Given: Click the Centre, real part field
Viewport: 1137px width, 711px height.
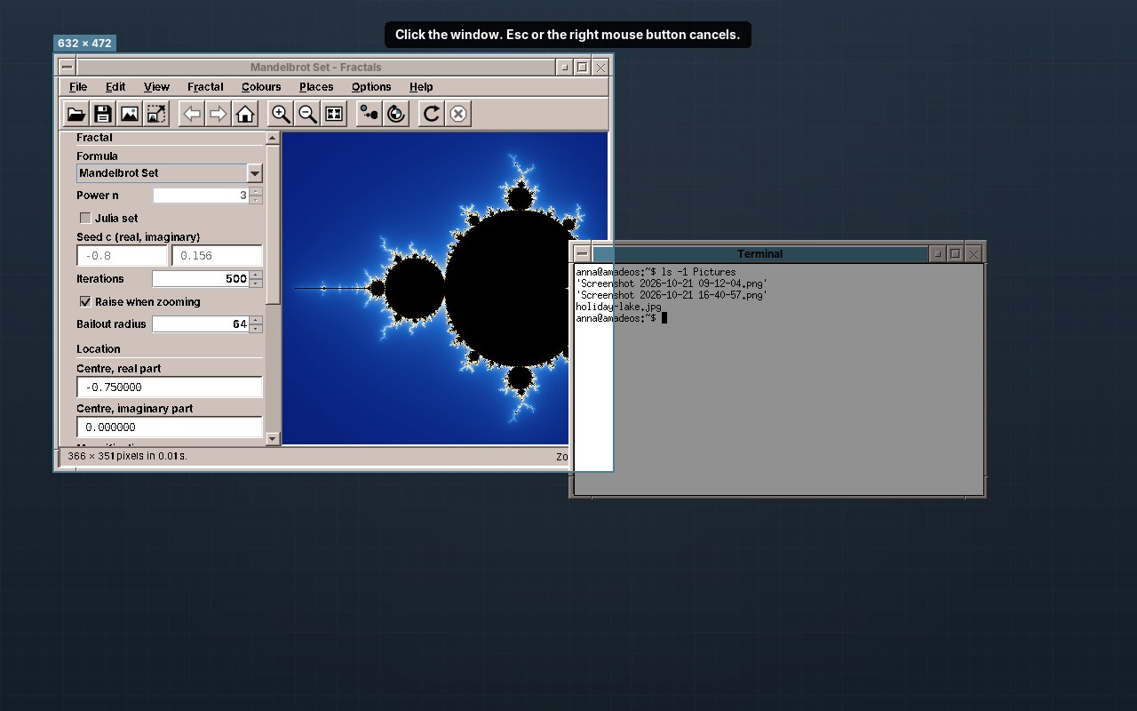Looking at the screenshot, I should pos(170,387).
